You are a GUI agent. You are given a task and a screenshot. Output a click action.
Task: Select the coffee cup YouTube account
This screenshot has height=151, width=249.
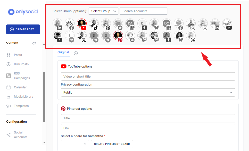[57, 36]
